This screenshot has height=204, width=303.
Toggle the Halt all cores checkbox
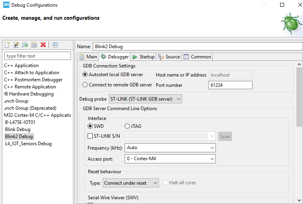165,183
